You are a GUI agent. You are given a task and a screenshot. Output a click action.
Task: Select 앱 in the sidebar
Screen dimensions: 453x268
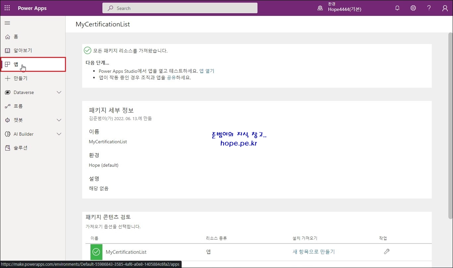click(x=33, y=64)
